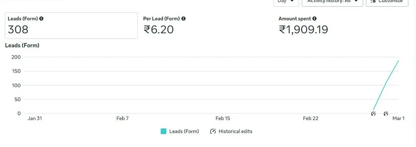Click the historical edit marker nearest Mar 1
Image resolution: width=416 pixels, height=147 pixels.
386,113
